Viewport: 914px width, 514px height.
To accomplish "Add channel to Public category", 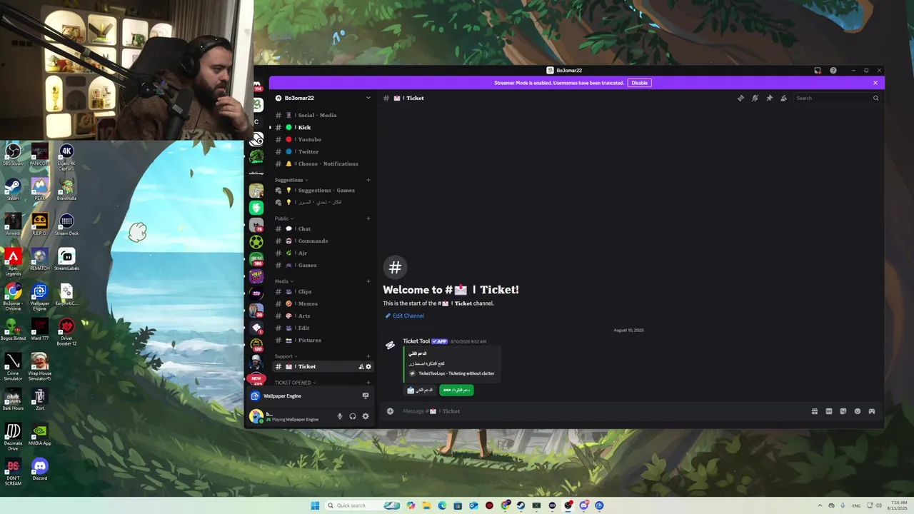I will pos(368,218).
